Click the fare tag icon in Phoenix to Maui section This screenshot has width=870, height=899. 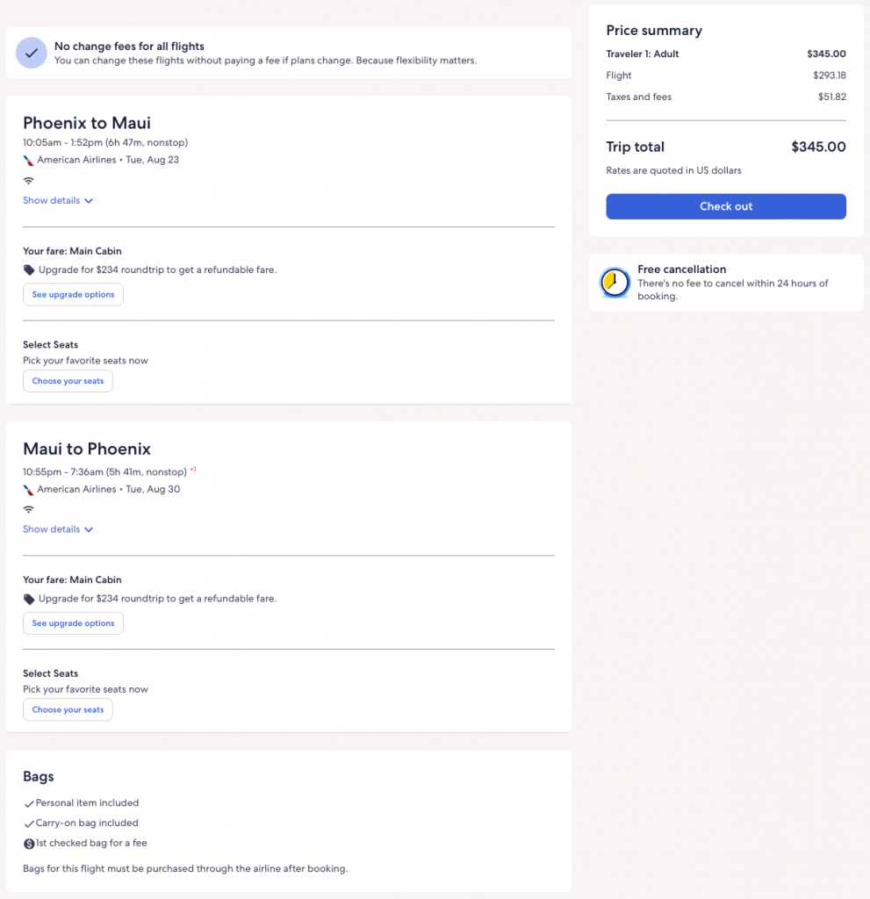pyautogui.click(x=29, y=270)
